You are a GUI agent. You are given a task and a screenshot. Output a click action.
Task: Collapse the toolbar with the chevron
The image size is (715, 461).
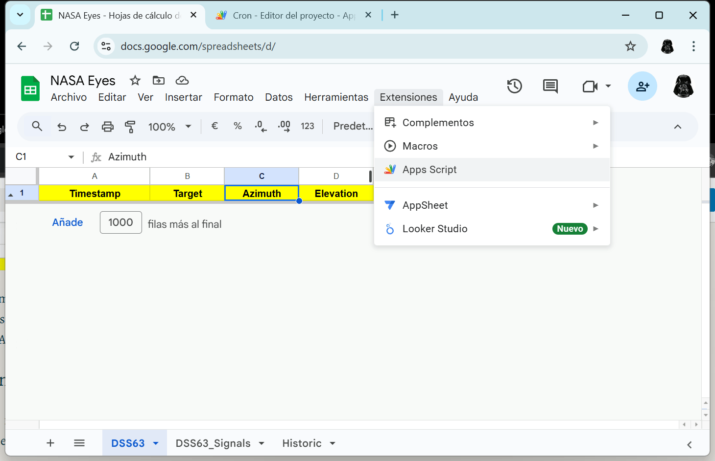(678, 127)
